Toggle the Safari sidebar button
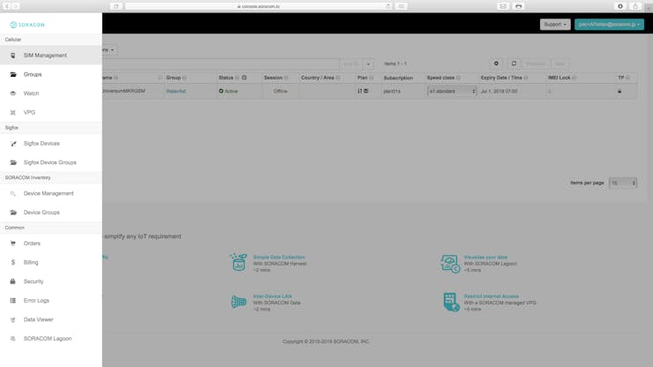653x367 pixels. [116, 6]
